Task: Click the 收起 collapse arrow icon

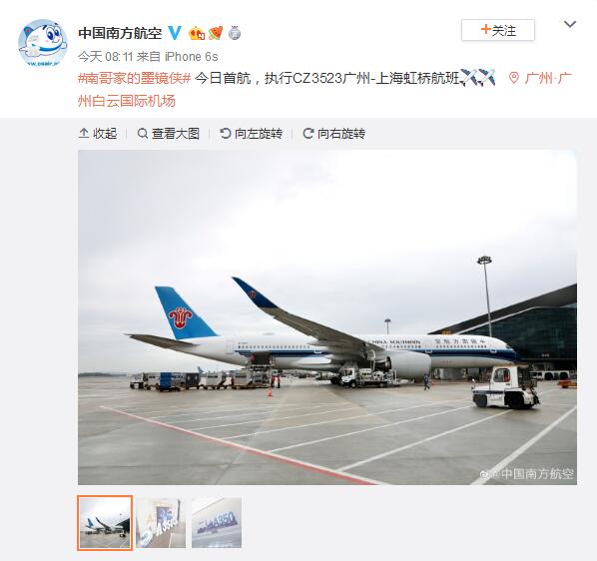Action: click(84, 133)
